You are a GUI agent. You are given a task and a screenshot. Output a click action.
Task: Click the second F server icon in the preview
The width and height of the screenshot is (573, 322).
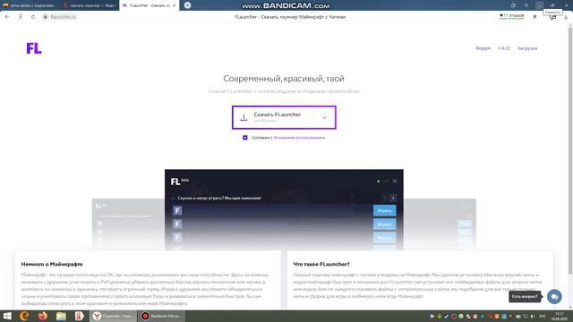tap(177, 224)
